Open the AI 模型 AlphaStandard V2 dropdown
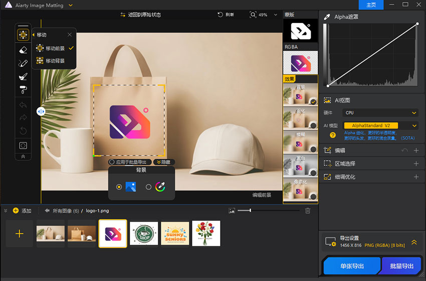Viewport: 426px width, 281px height. point(380,126)
